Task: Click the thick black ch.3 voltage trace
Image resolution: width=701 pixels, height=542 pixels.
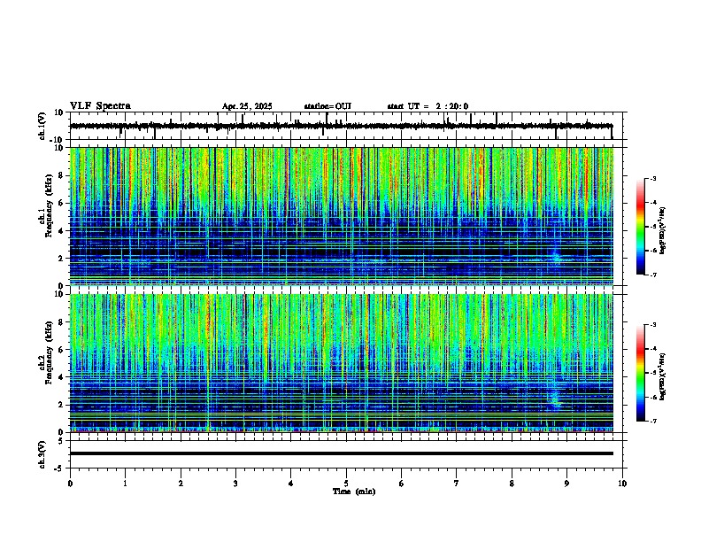Action: (342, 453)
